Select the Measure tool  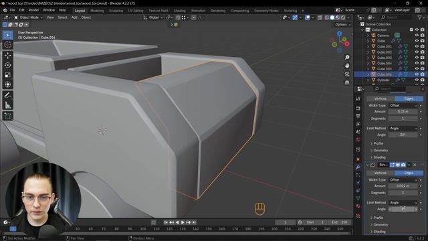(7, 105)
